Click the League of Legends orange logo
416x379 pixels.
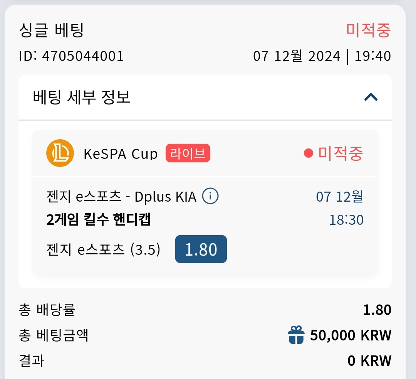[60, 153]
